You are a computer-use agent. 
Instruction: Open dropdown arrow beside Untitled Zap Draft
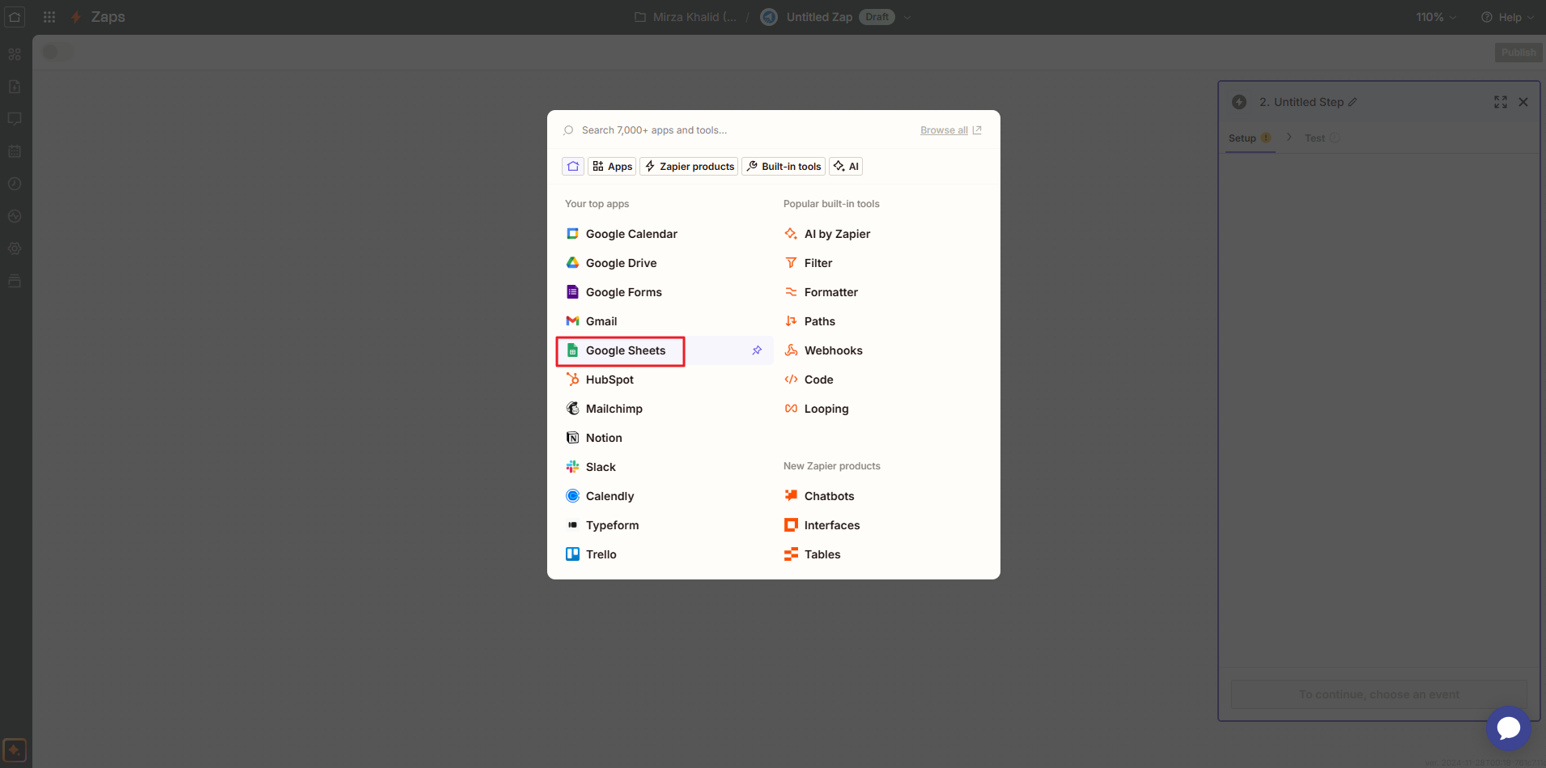point(907,17)
